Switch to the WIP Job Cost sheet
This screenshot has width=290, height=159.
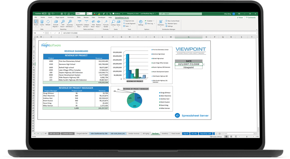[54, 134]
